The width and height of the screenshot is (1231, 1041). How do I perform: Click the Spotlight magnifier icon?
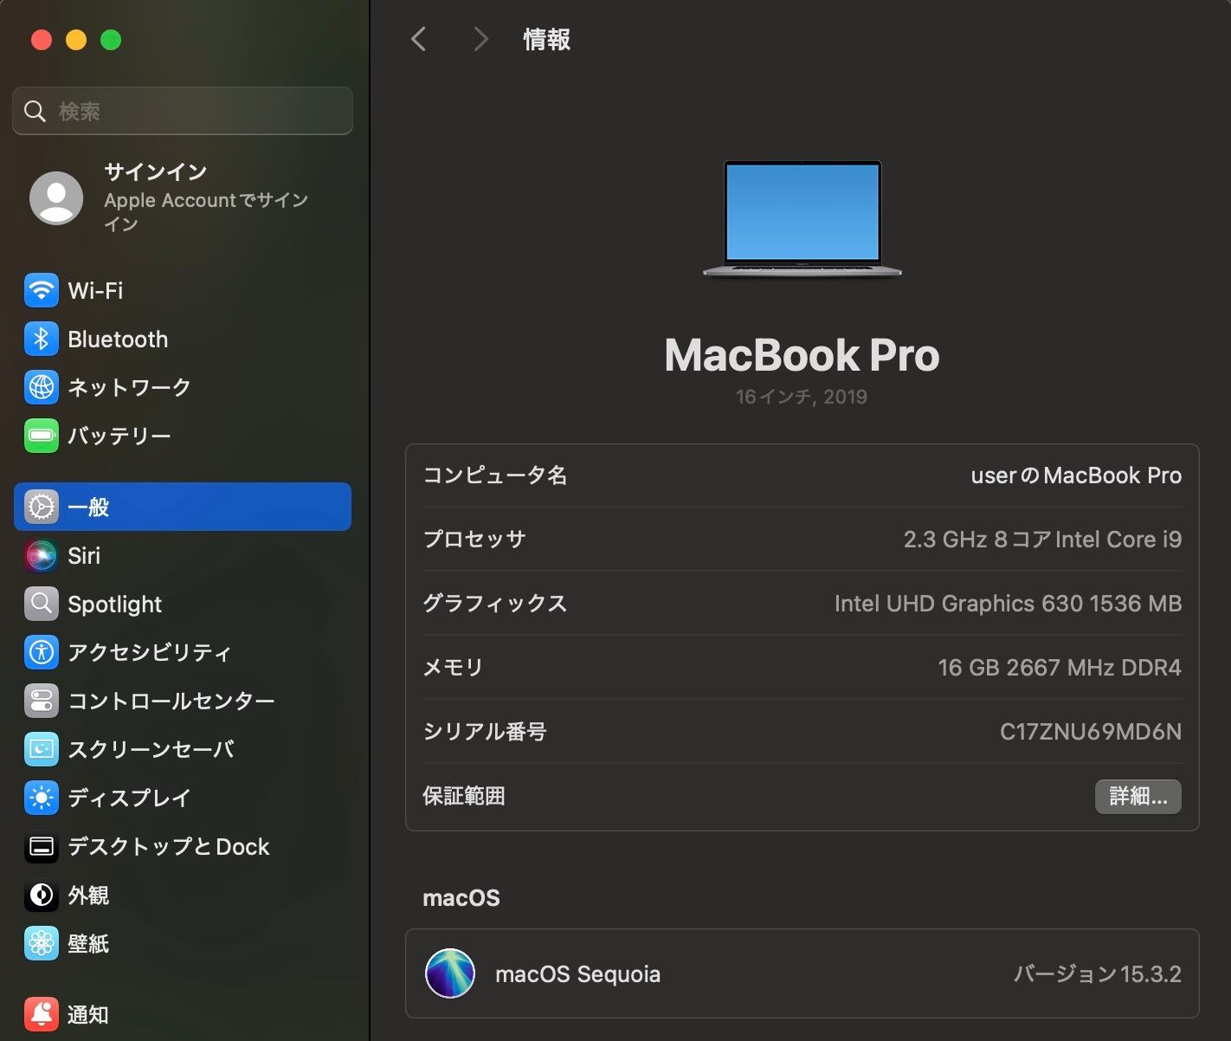point(42,604)
